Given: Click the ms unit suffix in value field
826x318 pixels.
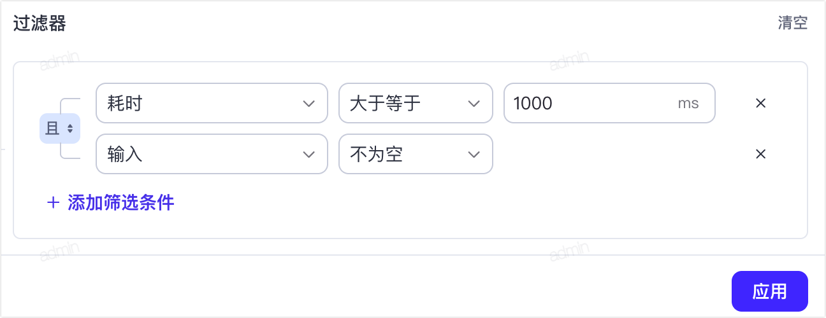Looking at the screenshot, I should (x=688, y=103).
